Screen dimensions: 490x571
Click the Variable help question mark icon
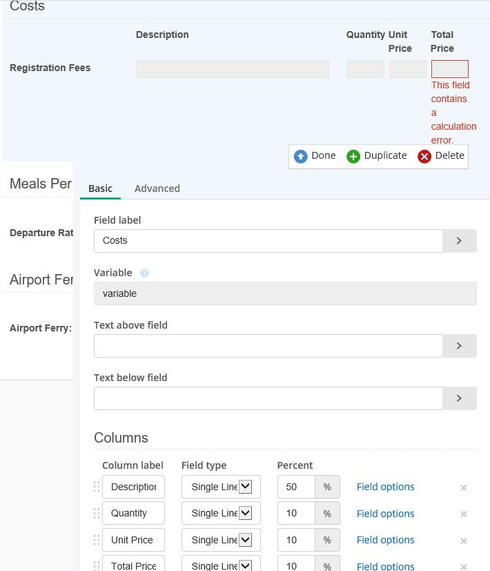pyautogui.click(x=144, y=273)
